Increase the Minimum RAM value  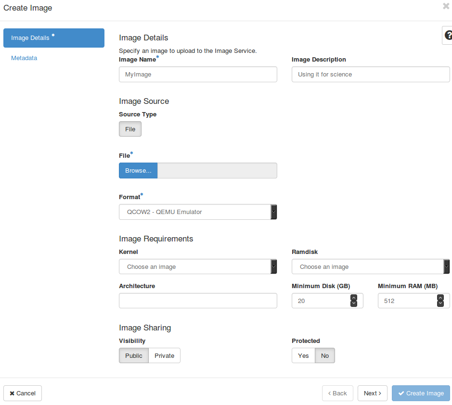tap(440, 298)
